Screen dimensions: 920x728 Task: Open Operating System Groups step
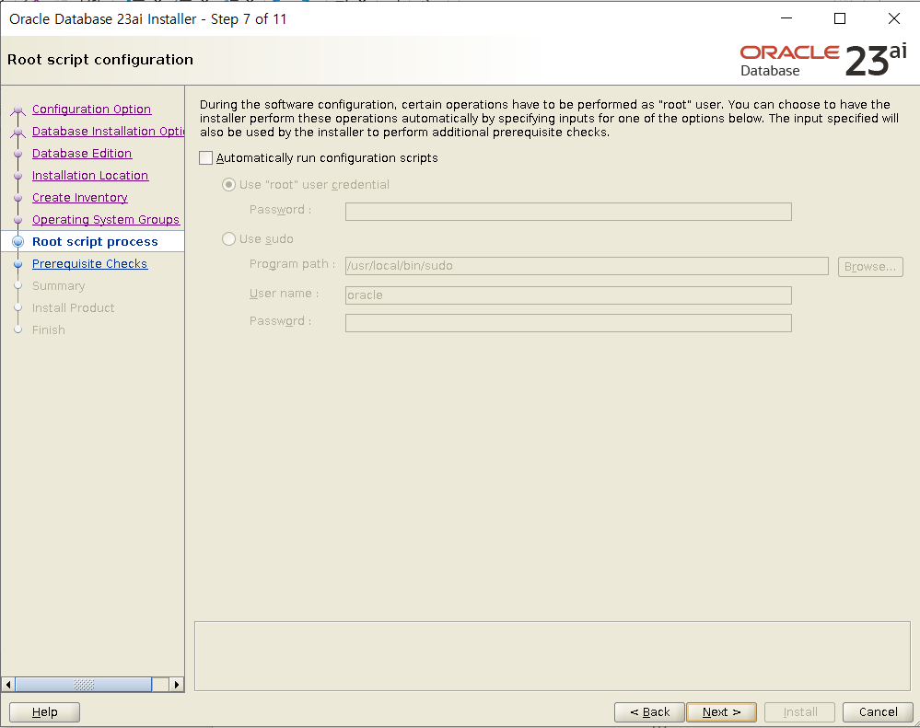[106, 219]
